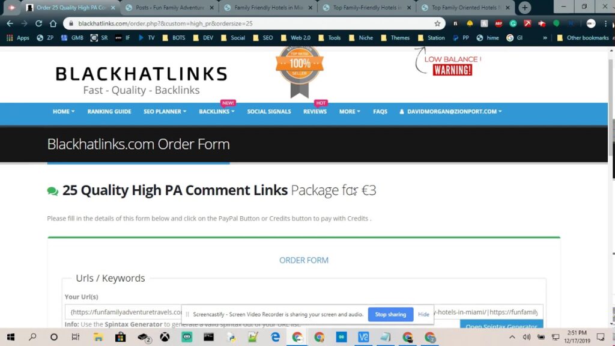Open the Tools bookmark folder

tap(330, 38)
